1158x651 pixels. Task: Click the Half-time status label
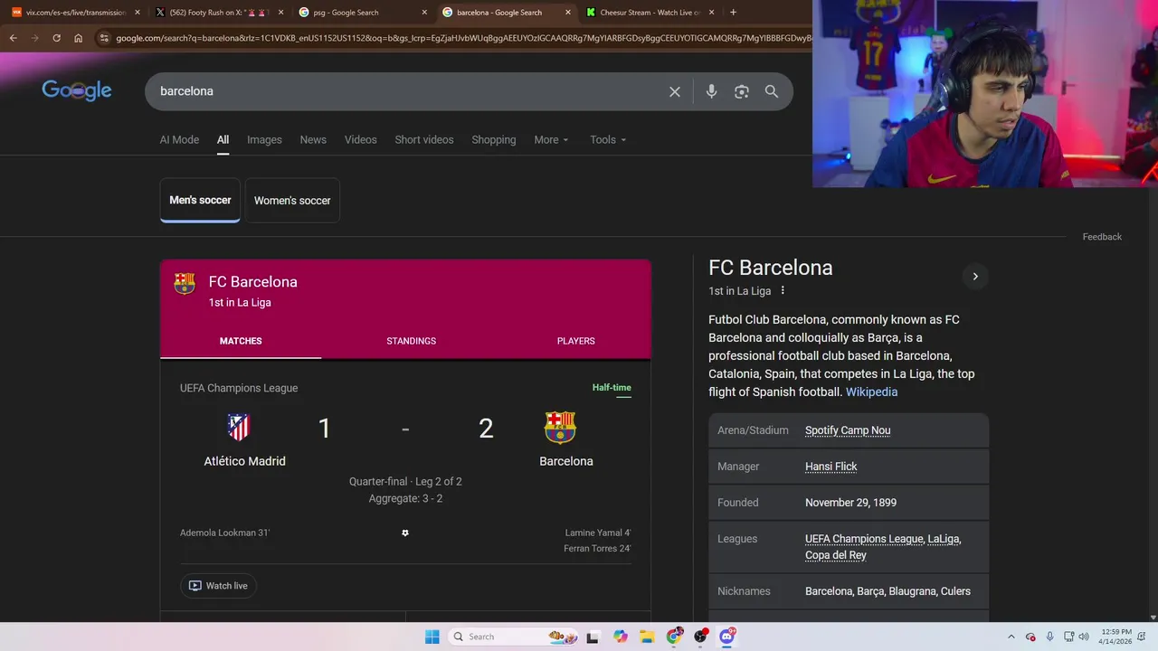[612, 388]
